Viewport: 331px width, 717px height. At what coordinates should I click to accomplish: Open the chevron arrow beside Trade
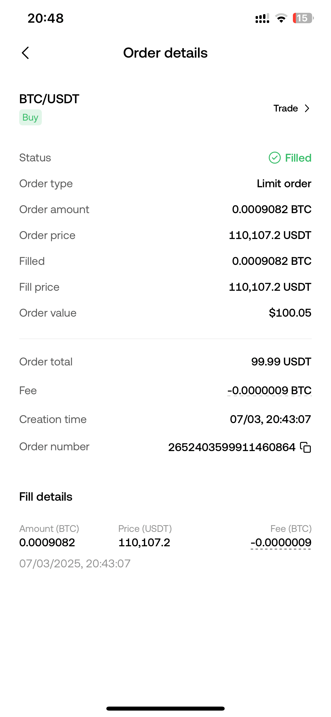[x=307, y=108]
